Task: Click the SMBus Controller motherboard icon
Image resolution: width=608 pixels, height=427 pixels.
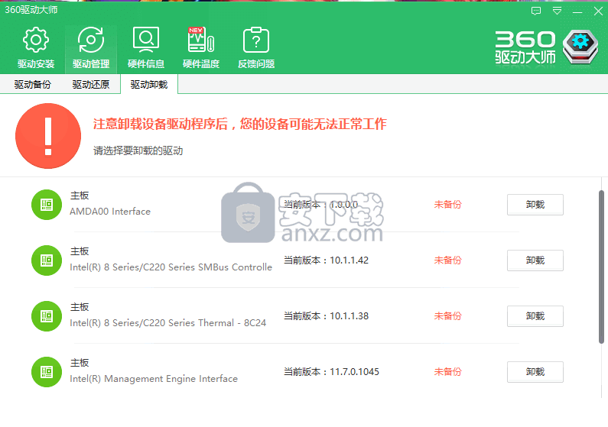Action: pos(47,260)
